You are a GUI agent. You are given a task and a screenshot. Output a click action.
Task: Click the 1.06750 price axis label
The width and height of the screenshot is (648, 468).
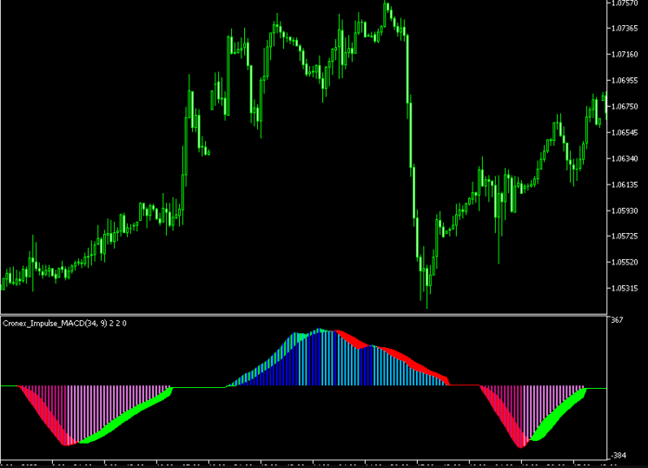[x=625, y=106]
